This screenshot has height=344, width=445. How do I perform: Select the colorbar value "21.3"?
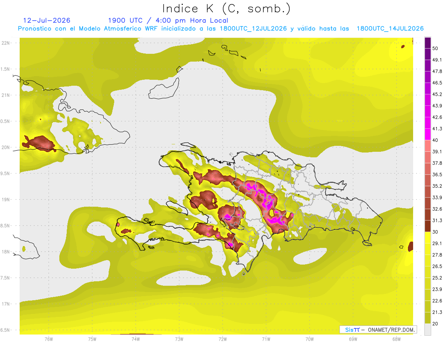[437, 312]
